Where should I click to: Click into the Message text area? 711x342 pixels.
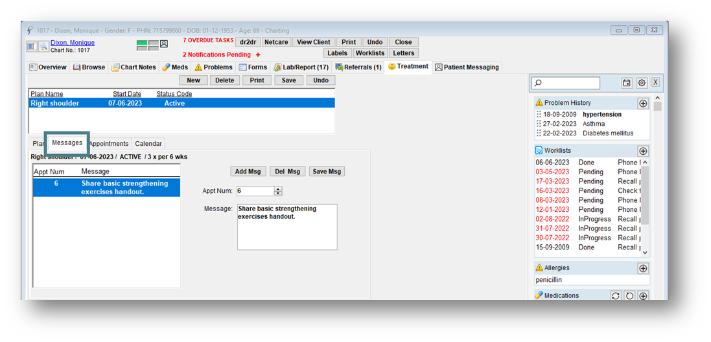click(x=287, y=227)
